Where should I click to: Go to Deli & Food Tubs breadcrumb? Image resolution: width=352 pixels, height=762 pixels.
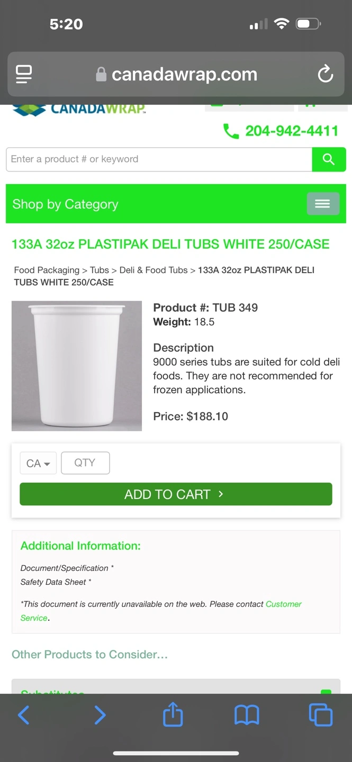point(154,270)
